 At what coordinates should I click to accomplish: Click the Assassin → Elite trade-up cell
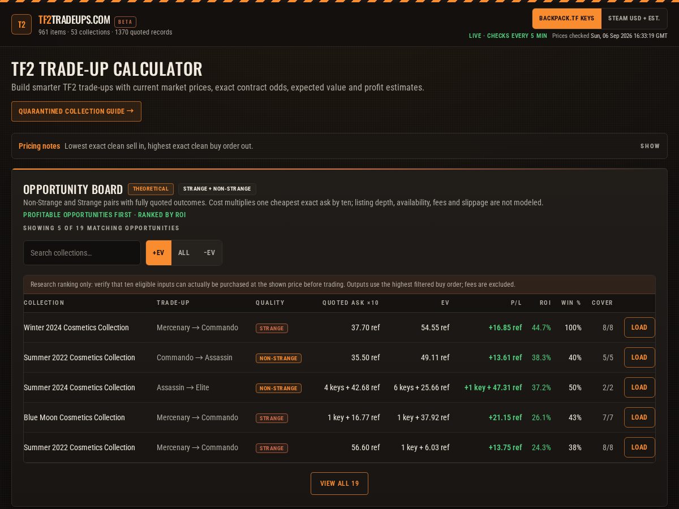coord(183,387)
